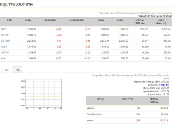Viewport: 174px width, 125px height.
Task: Click the SET100 value column 643.89
Action: click(167, 41)
